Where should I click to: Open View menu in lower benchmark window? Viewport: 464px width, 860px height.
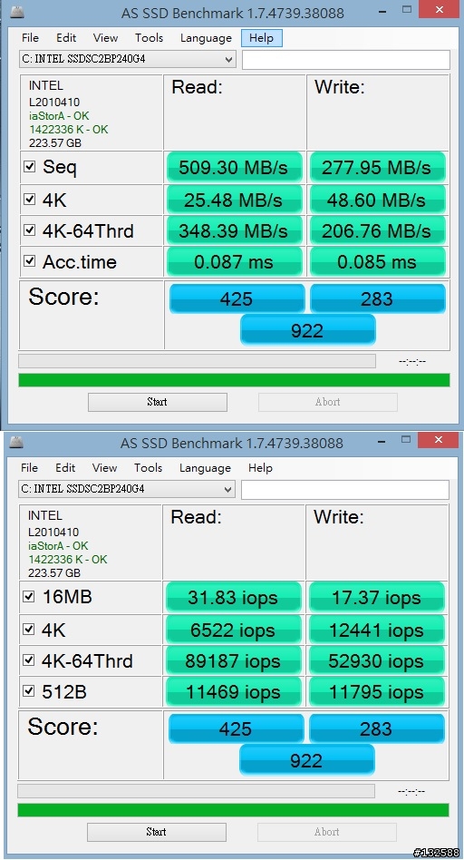click(104, 468)
